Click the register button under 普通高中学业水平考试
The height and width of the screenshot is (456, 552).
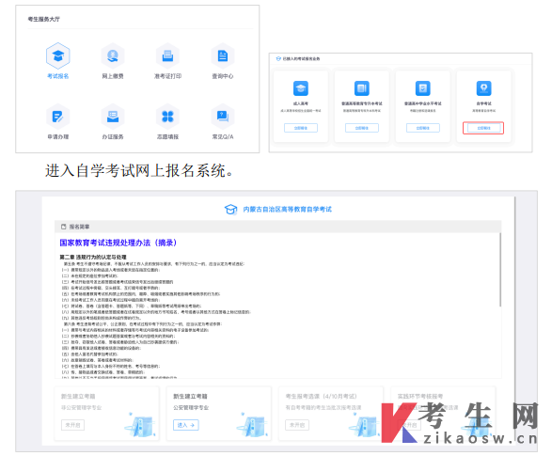pyautogui.click(x=423, y=128)
